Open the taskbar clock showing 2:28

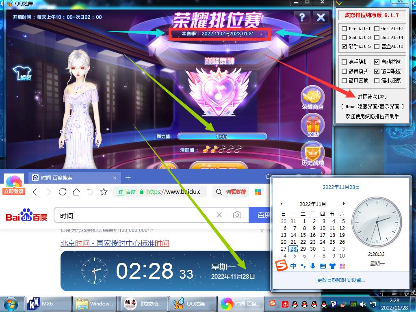tap(394, 304)
